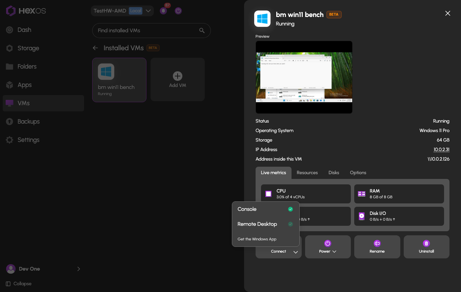
Task: Click the search magnifier icon
Action: coord(202,31)
